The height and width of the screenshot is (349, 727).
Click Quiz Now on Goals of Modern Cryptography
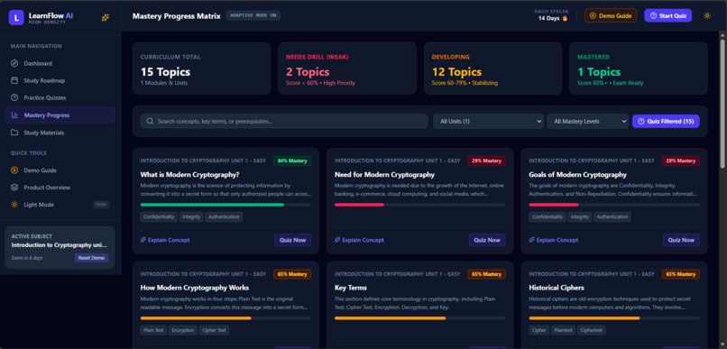click(x=681, y=240)
